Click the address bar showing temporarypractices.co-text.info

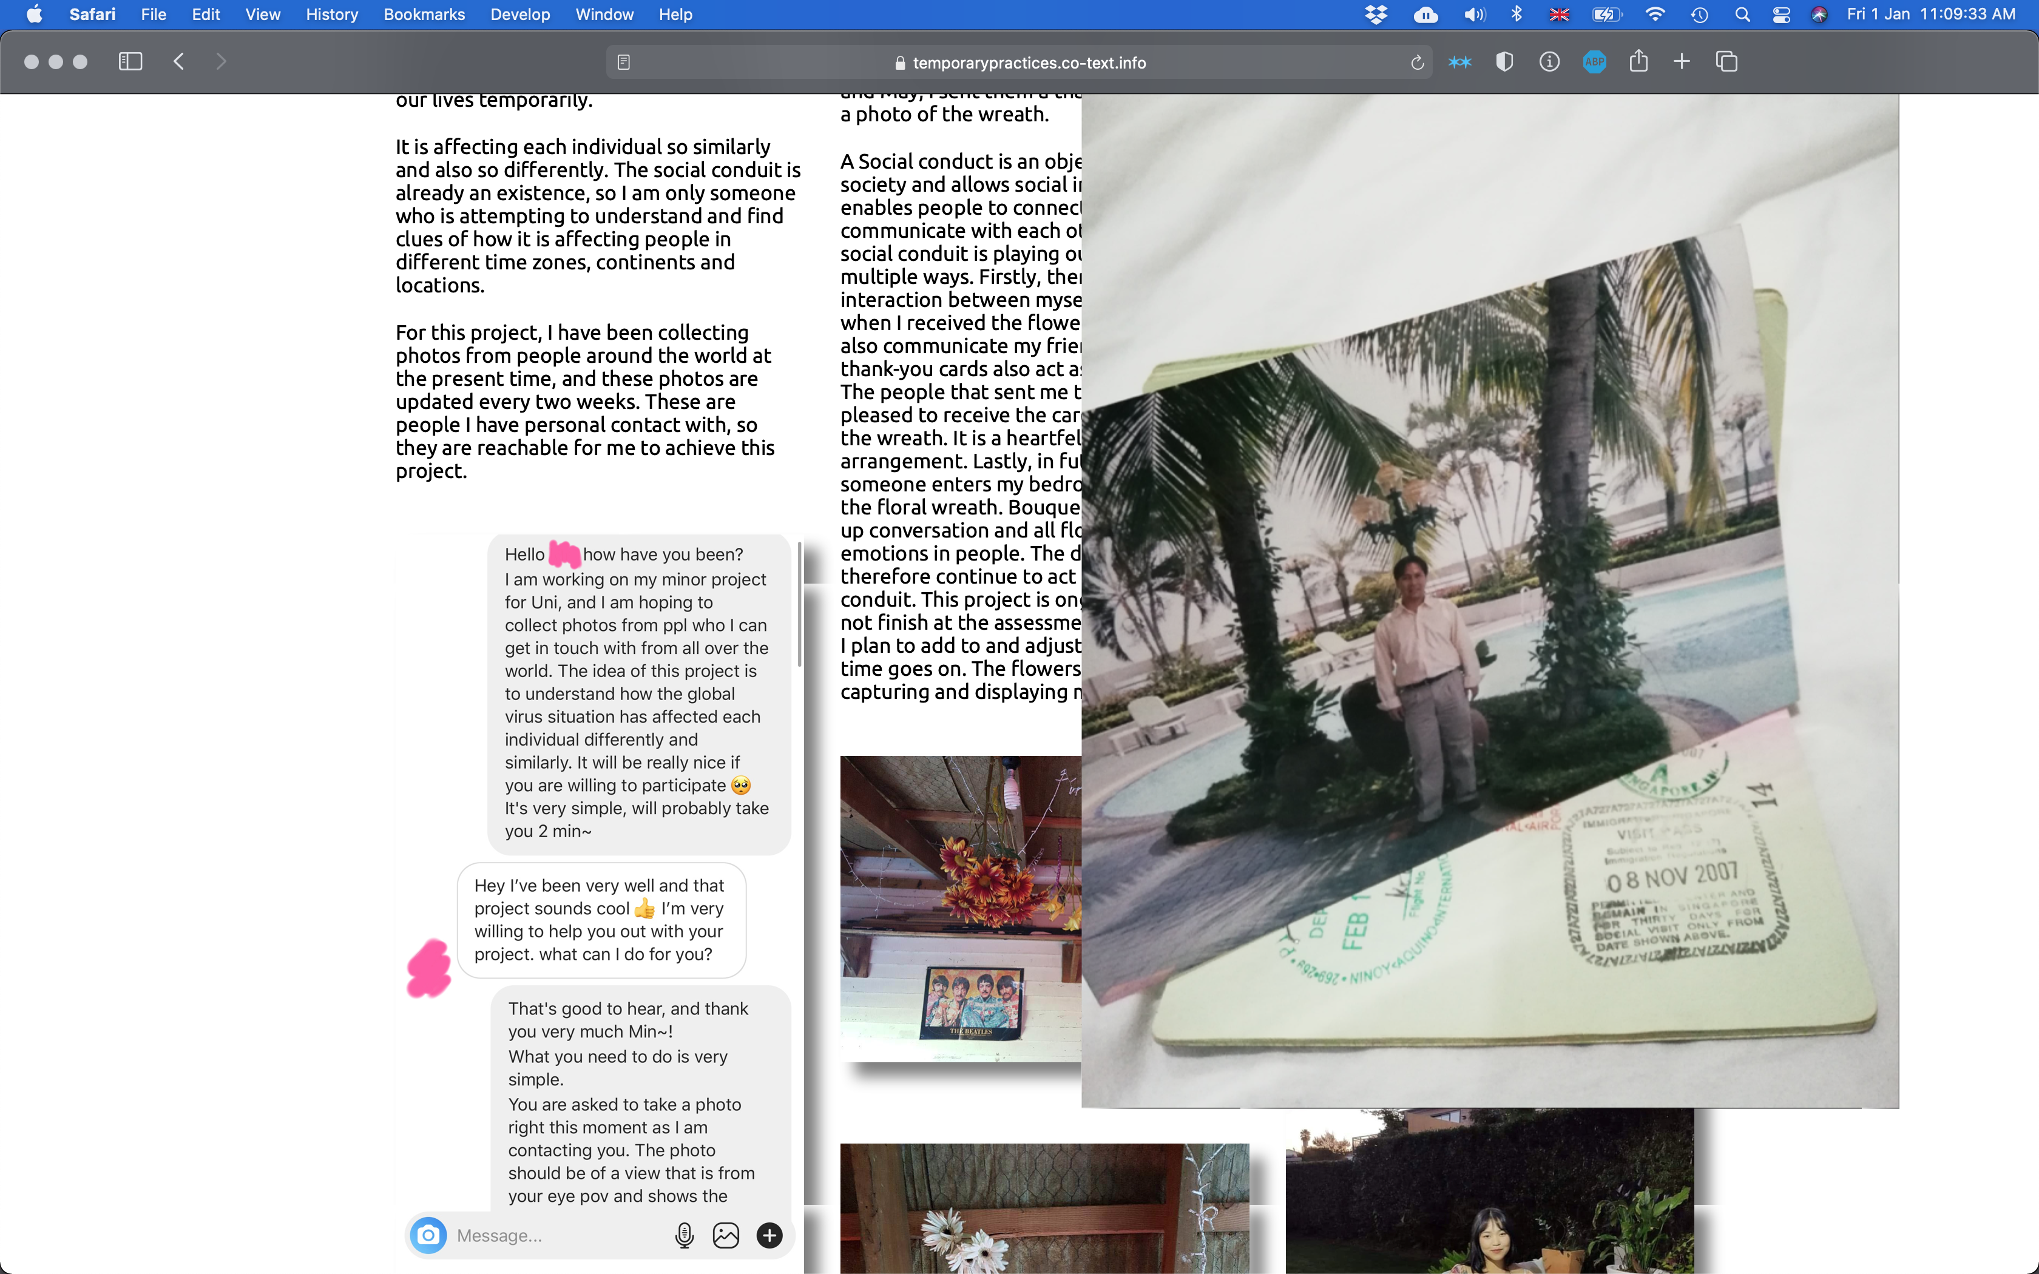[x=1019, y=62]
